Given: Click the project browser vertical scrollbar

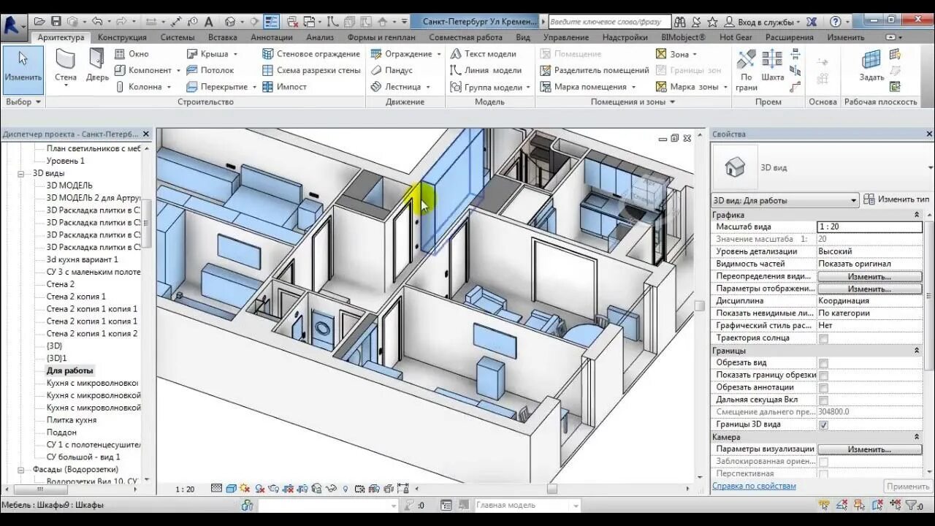Looking at the screenshot, I should click(147, 223).
